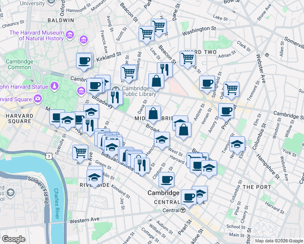Screen dimensions: 304x244
Task: Select the restaurant marker near Harvard Square
Action: pyautogui.click(x=90, y=126)
